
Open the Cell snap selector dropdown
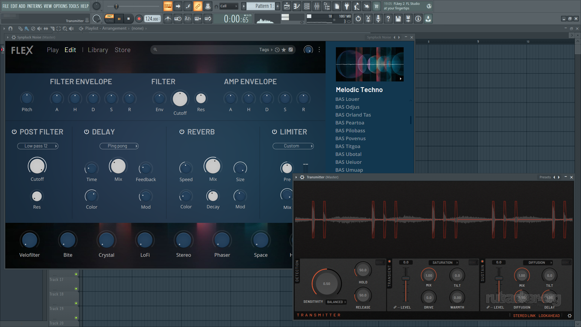[229, 6]
